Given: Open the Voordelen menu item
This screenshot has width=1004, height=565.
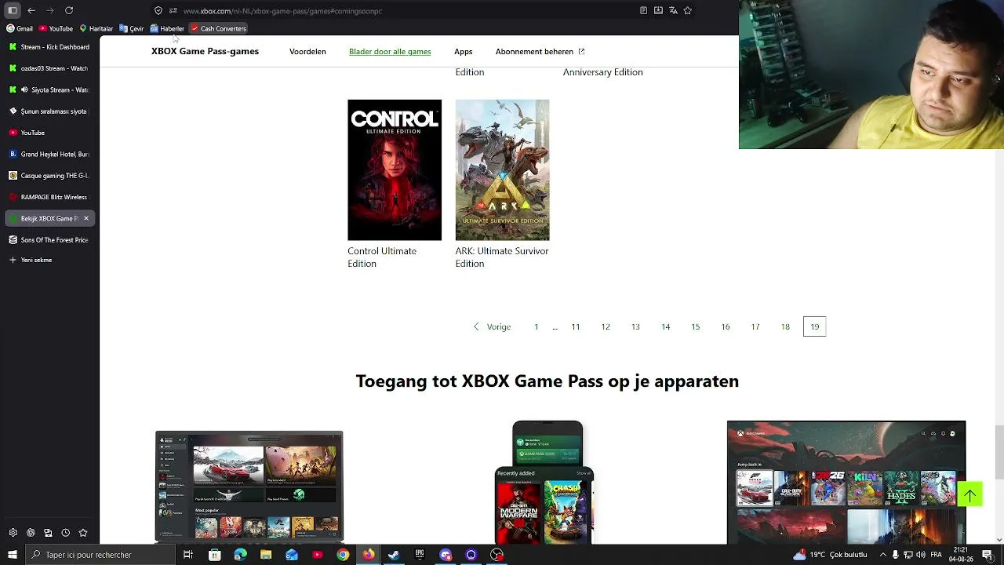Looking at the screenshot, I should pos(307,52).
